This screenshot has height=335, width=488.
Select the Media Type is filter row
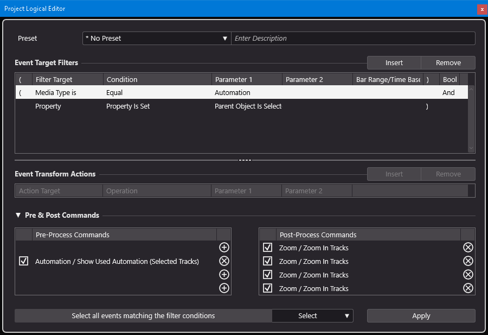click(x=55, y=93)
